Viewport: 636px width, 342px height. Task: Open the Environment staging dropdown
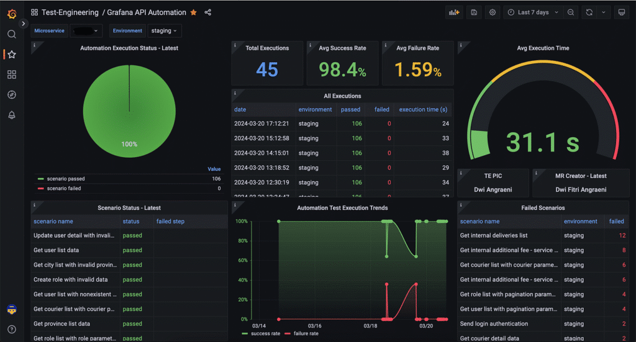pyautogui.click(x=164, y=30)
